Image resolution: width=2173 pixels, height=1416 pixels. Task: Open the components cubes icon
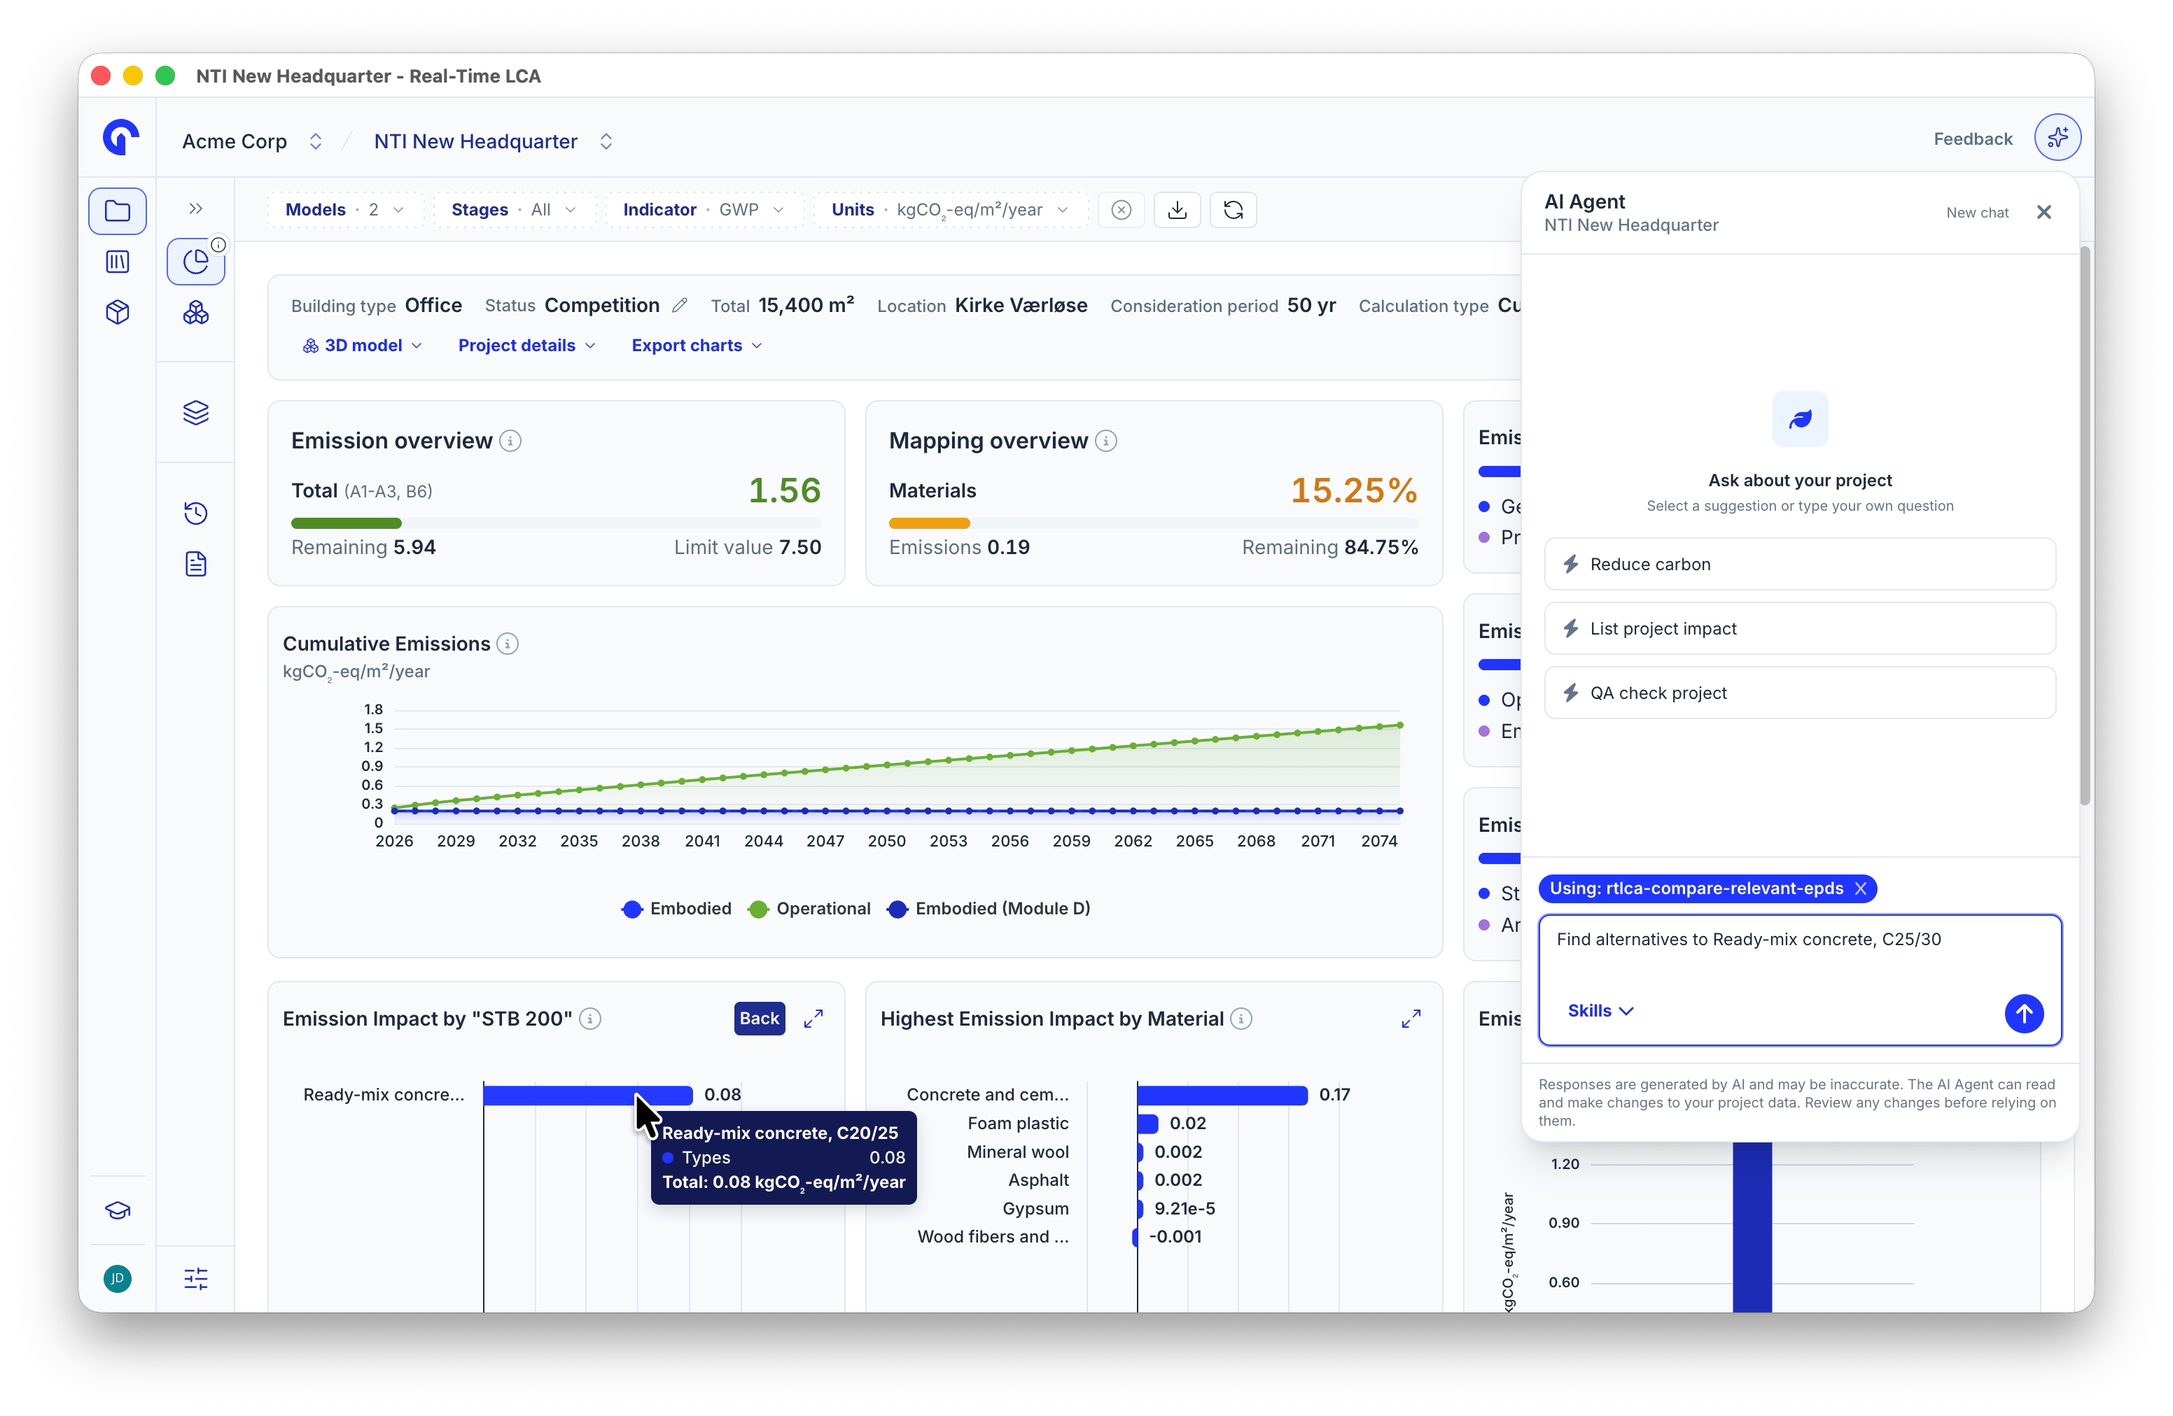pos(195,313)
